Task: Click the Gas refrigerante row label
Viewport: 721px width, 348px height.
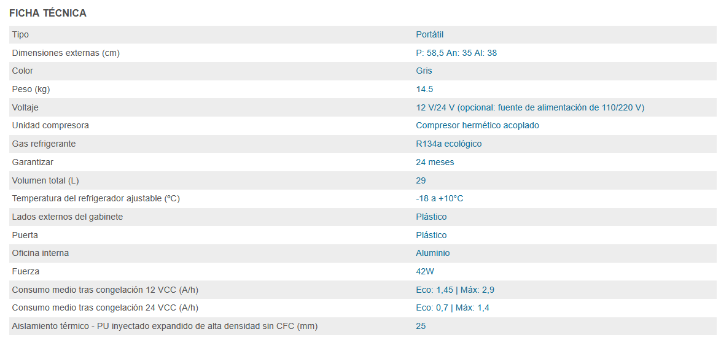Action: coord(45,144)
